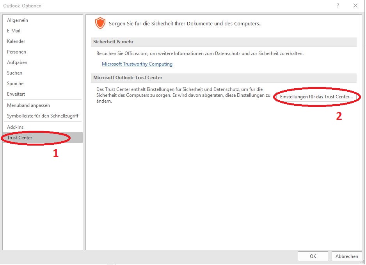Click the Microsoft Outlook-Trust Center header
Screen dimensions: 366x265
[224, 78]
